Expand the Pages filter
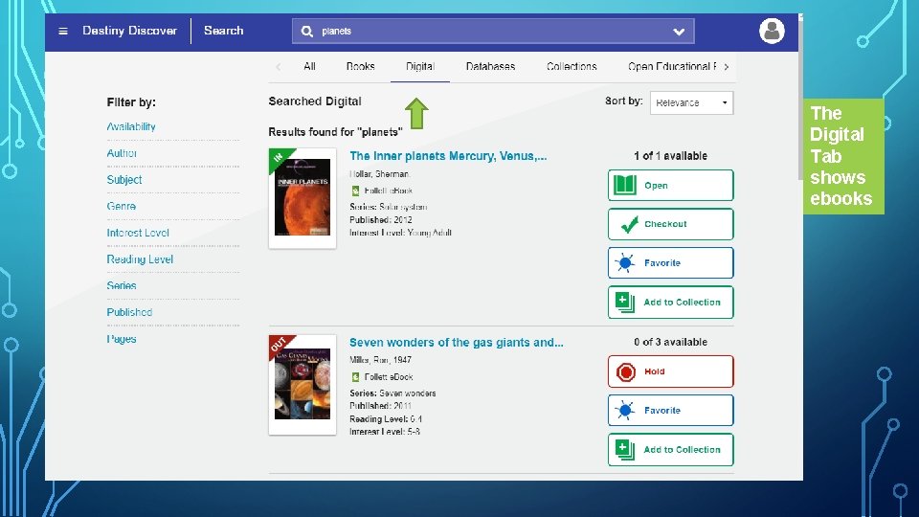 tap(122, 339)
